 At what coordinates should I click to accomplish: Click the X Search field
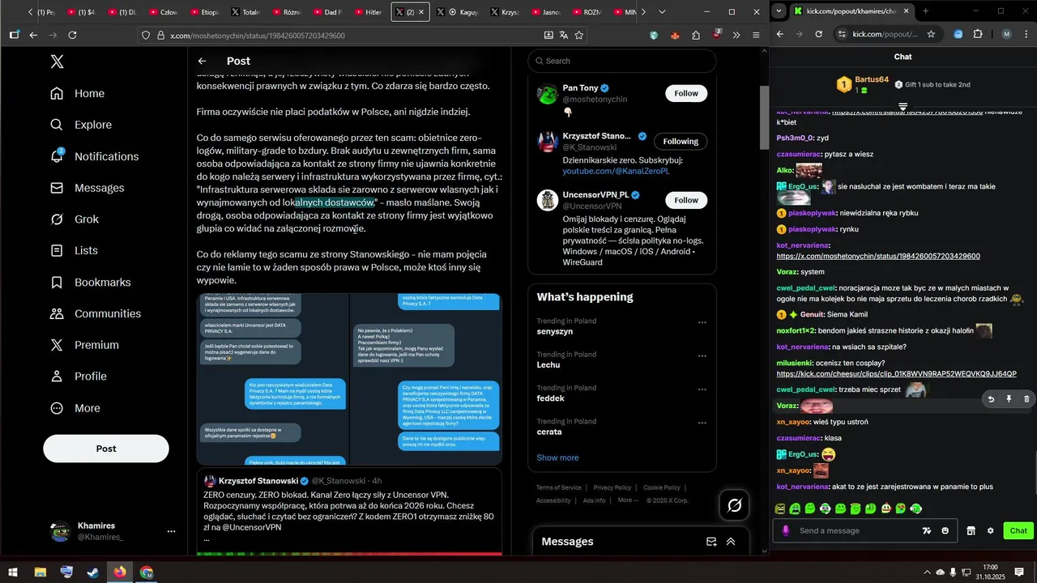click(622, 61)
